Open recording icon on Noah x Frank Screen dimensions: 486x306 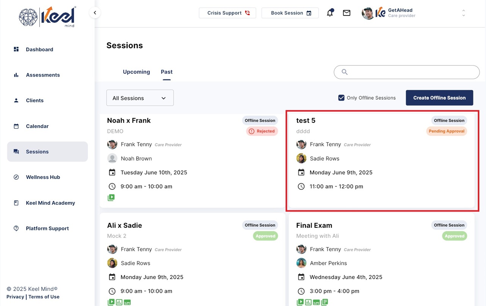point(111,198)
